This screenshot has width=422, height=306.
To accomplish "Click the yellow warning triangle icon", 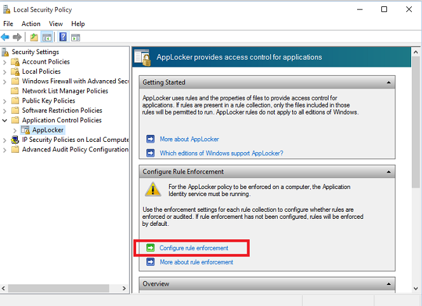I will tap(153, 189).
